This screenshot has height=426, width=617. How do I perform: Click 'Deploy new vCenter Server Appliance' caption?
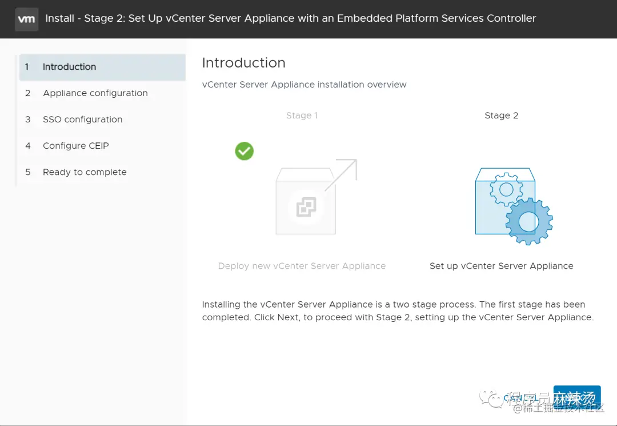click(x=302, y=266)
